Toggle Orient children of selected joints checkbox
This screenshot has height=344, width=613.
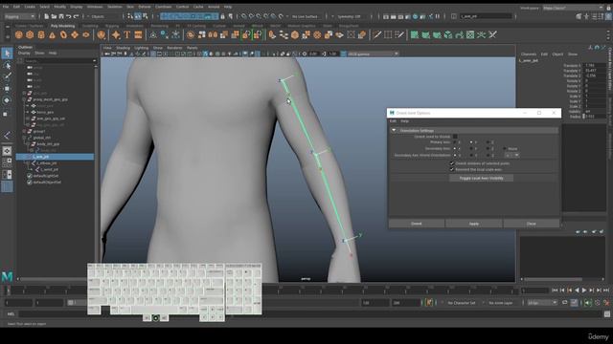[x=452, y=163]
